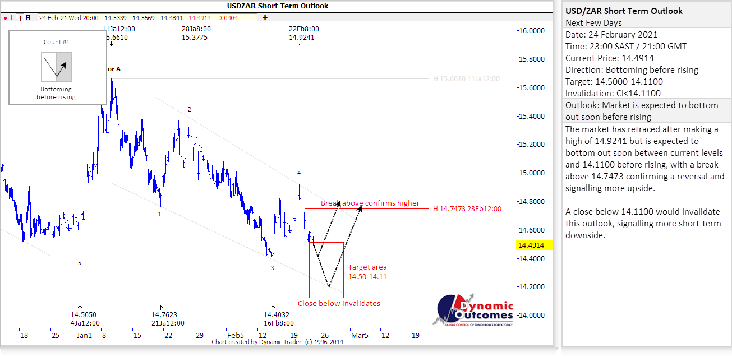The image size is (732, 357).
Task: Click the Dynamic Outcomes logo
Action: 474,309
